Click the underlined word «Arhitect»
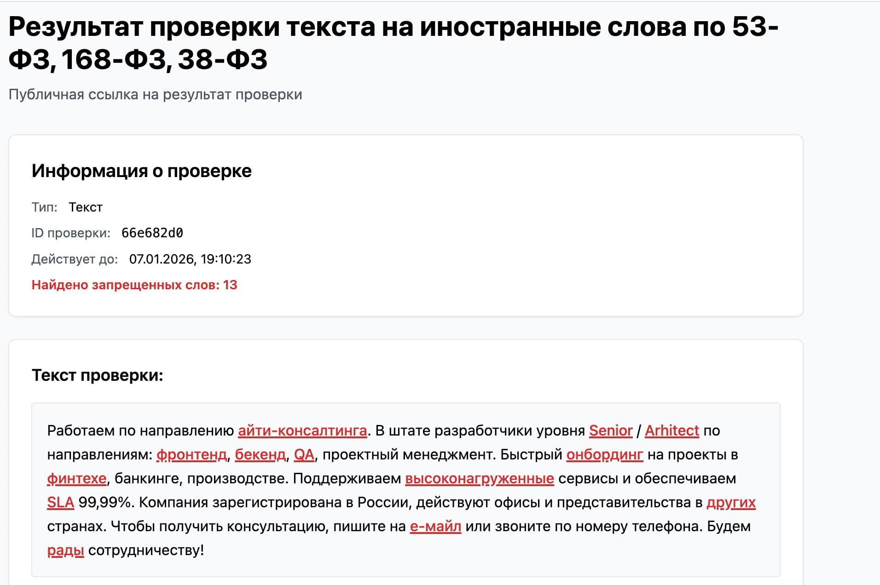This screenshot has height=585, width=880. tap(672, 431)
